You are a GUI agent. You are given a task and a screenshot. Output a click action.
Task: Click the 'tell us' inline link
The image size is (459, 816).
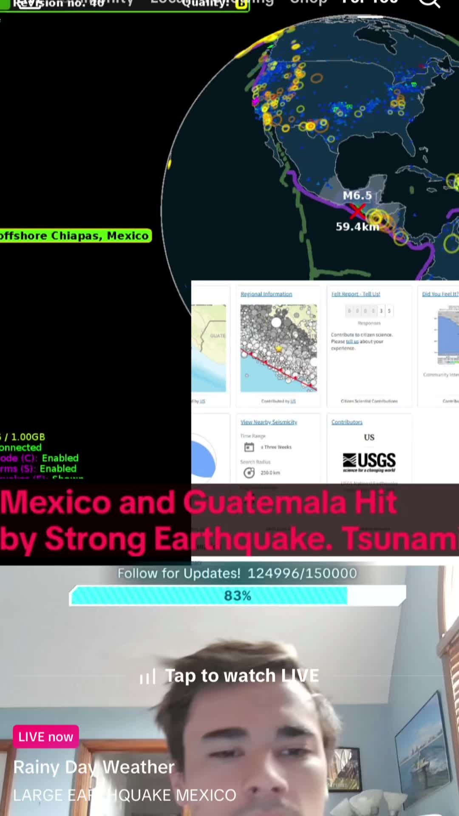[352, 341]
